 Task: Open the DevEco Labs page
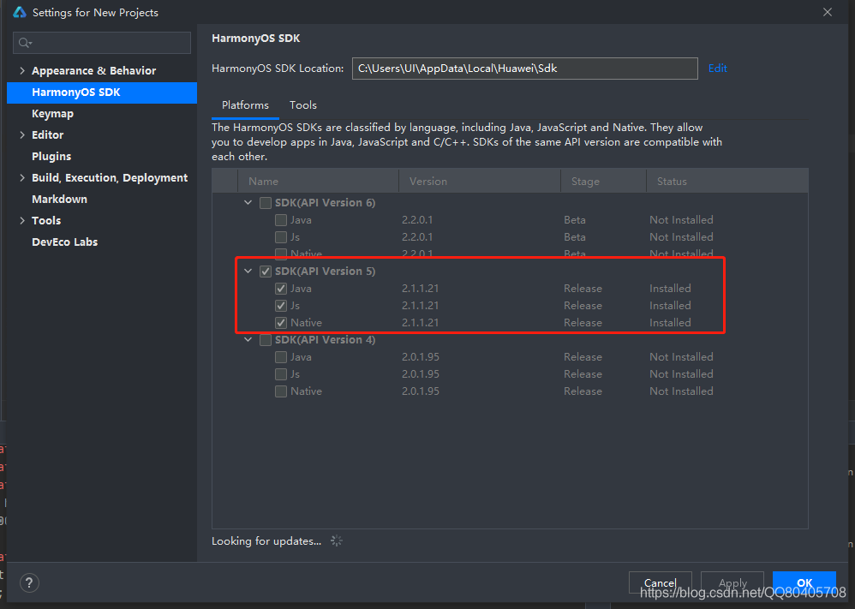click(65, 242)
